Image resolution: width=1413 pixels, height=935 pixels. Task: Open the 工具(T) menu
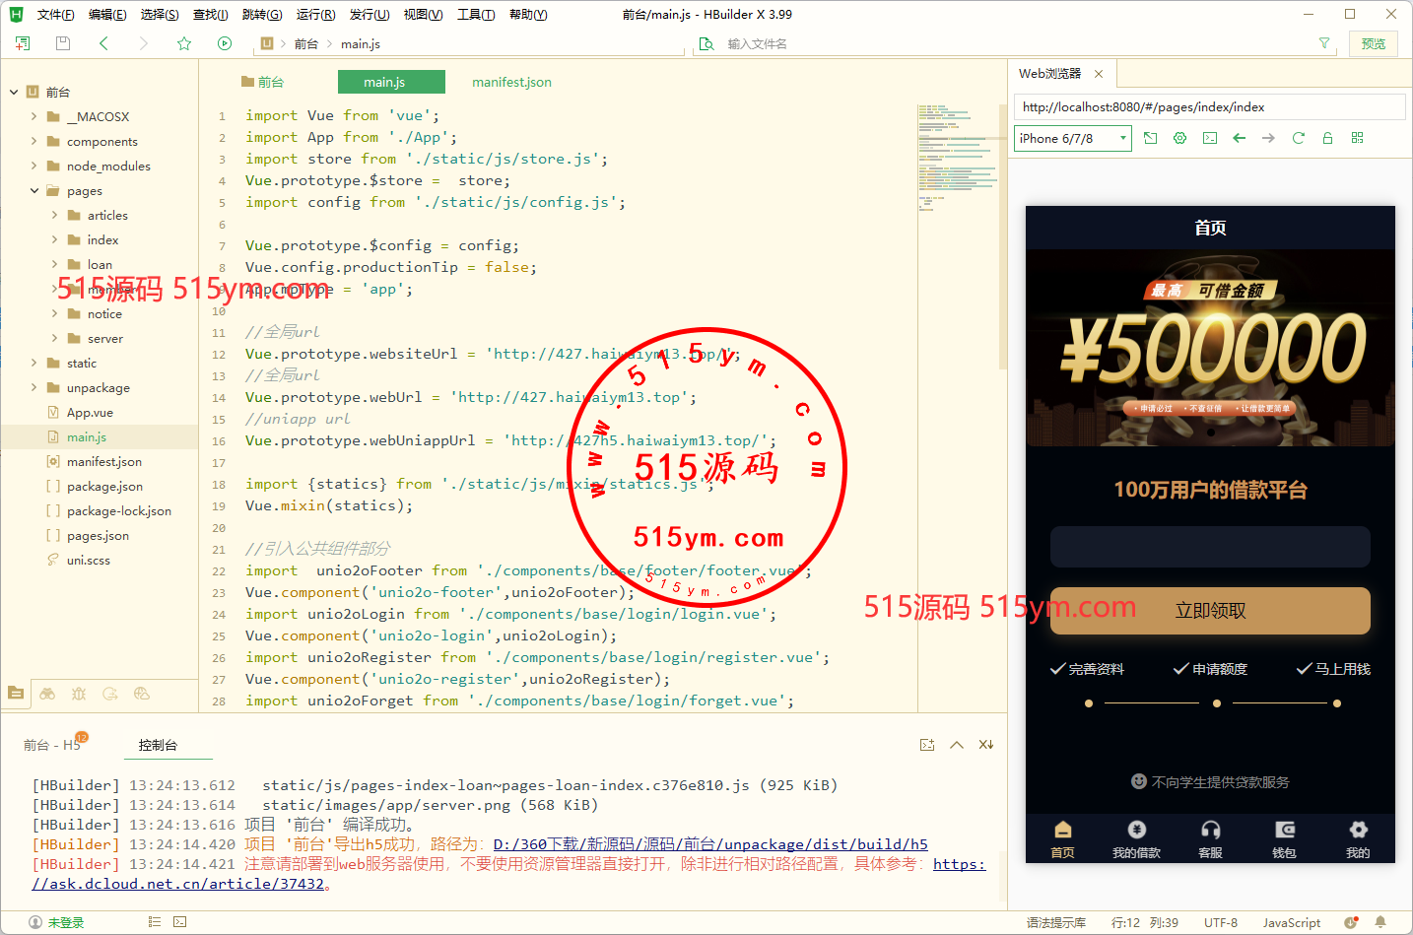(x=476, y=15)
